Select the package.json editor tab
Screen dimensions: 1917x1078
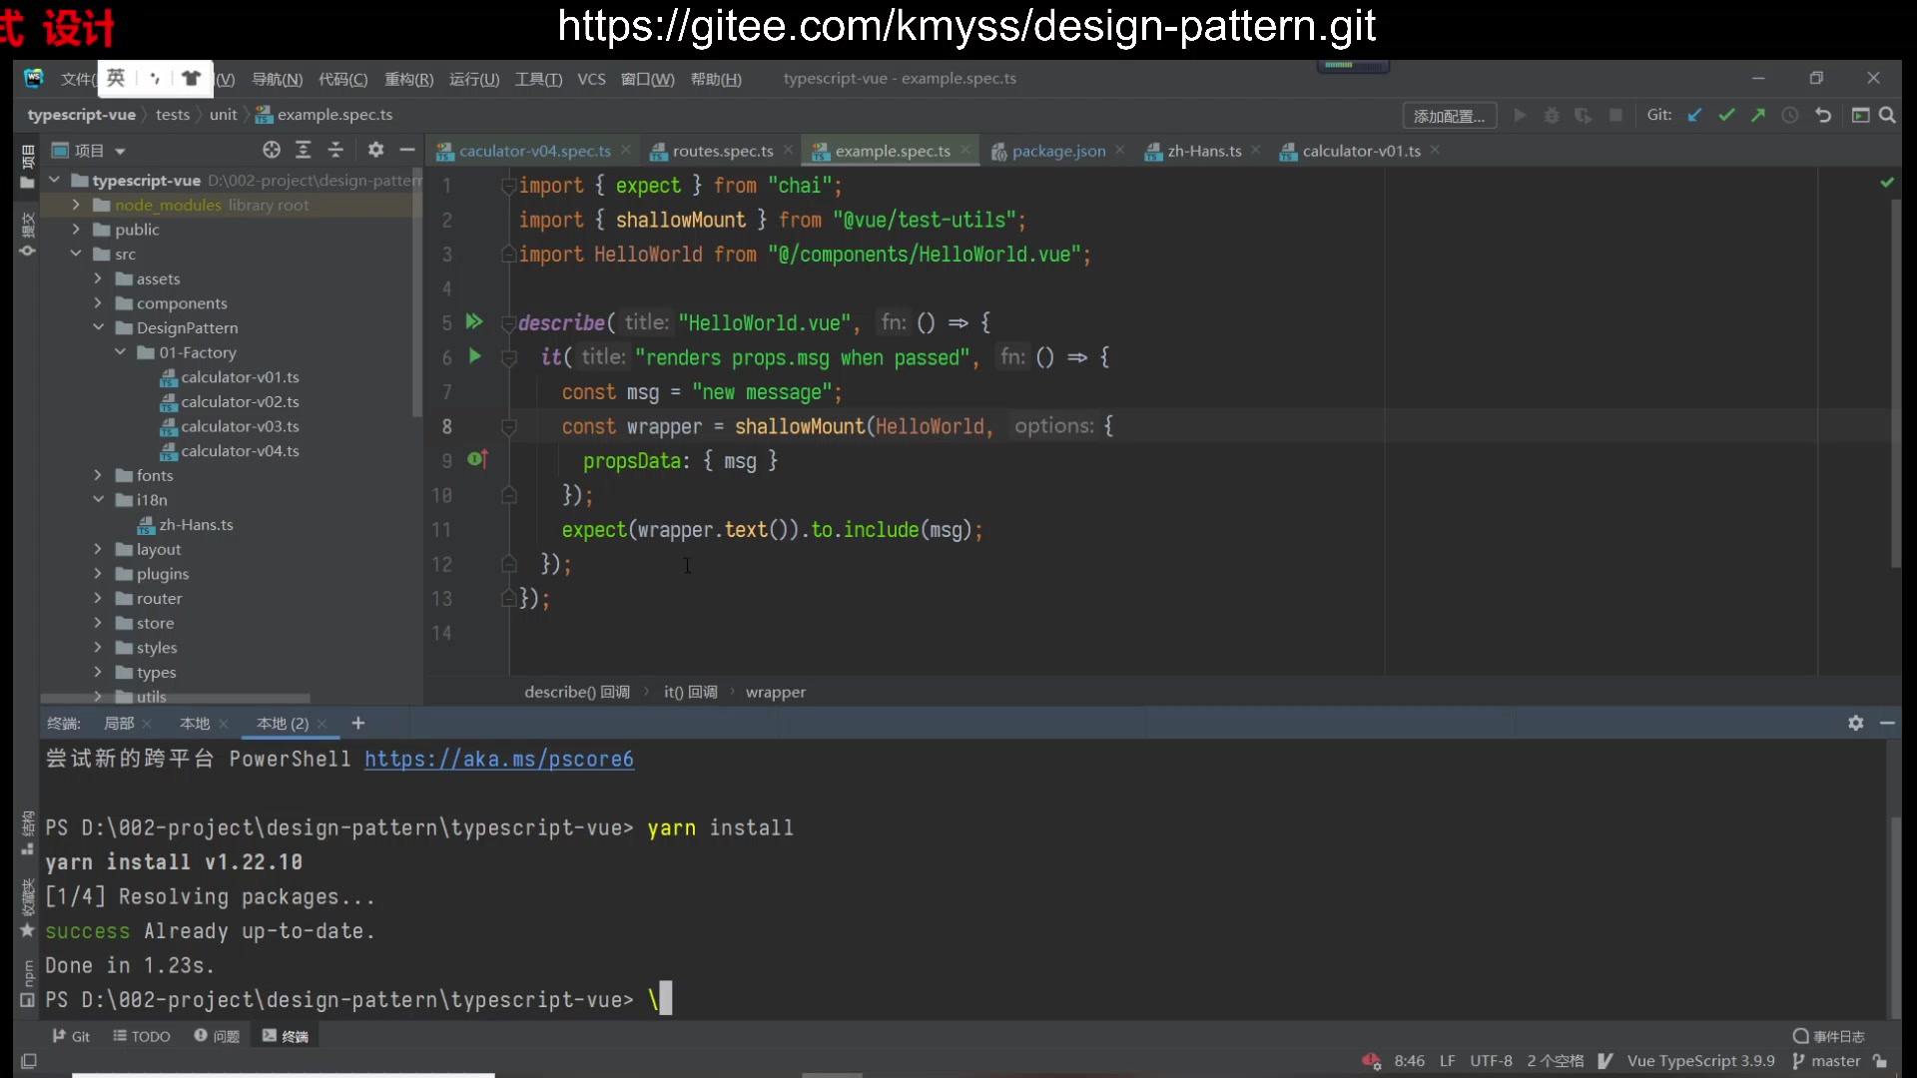pyautogui.click(x=1058, y=150)
